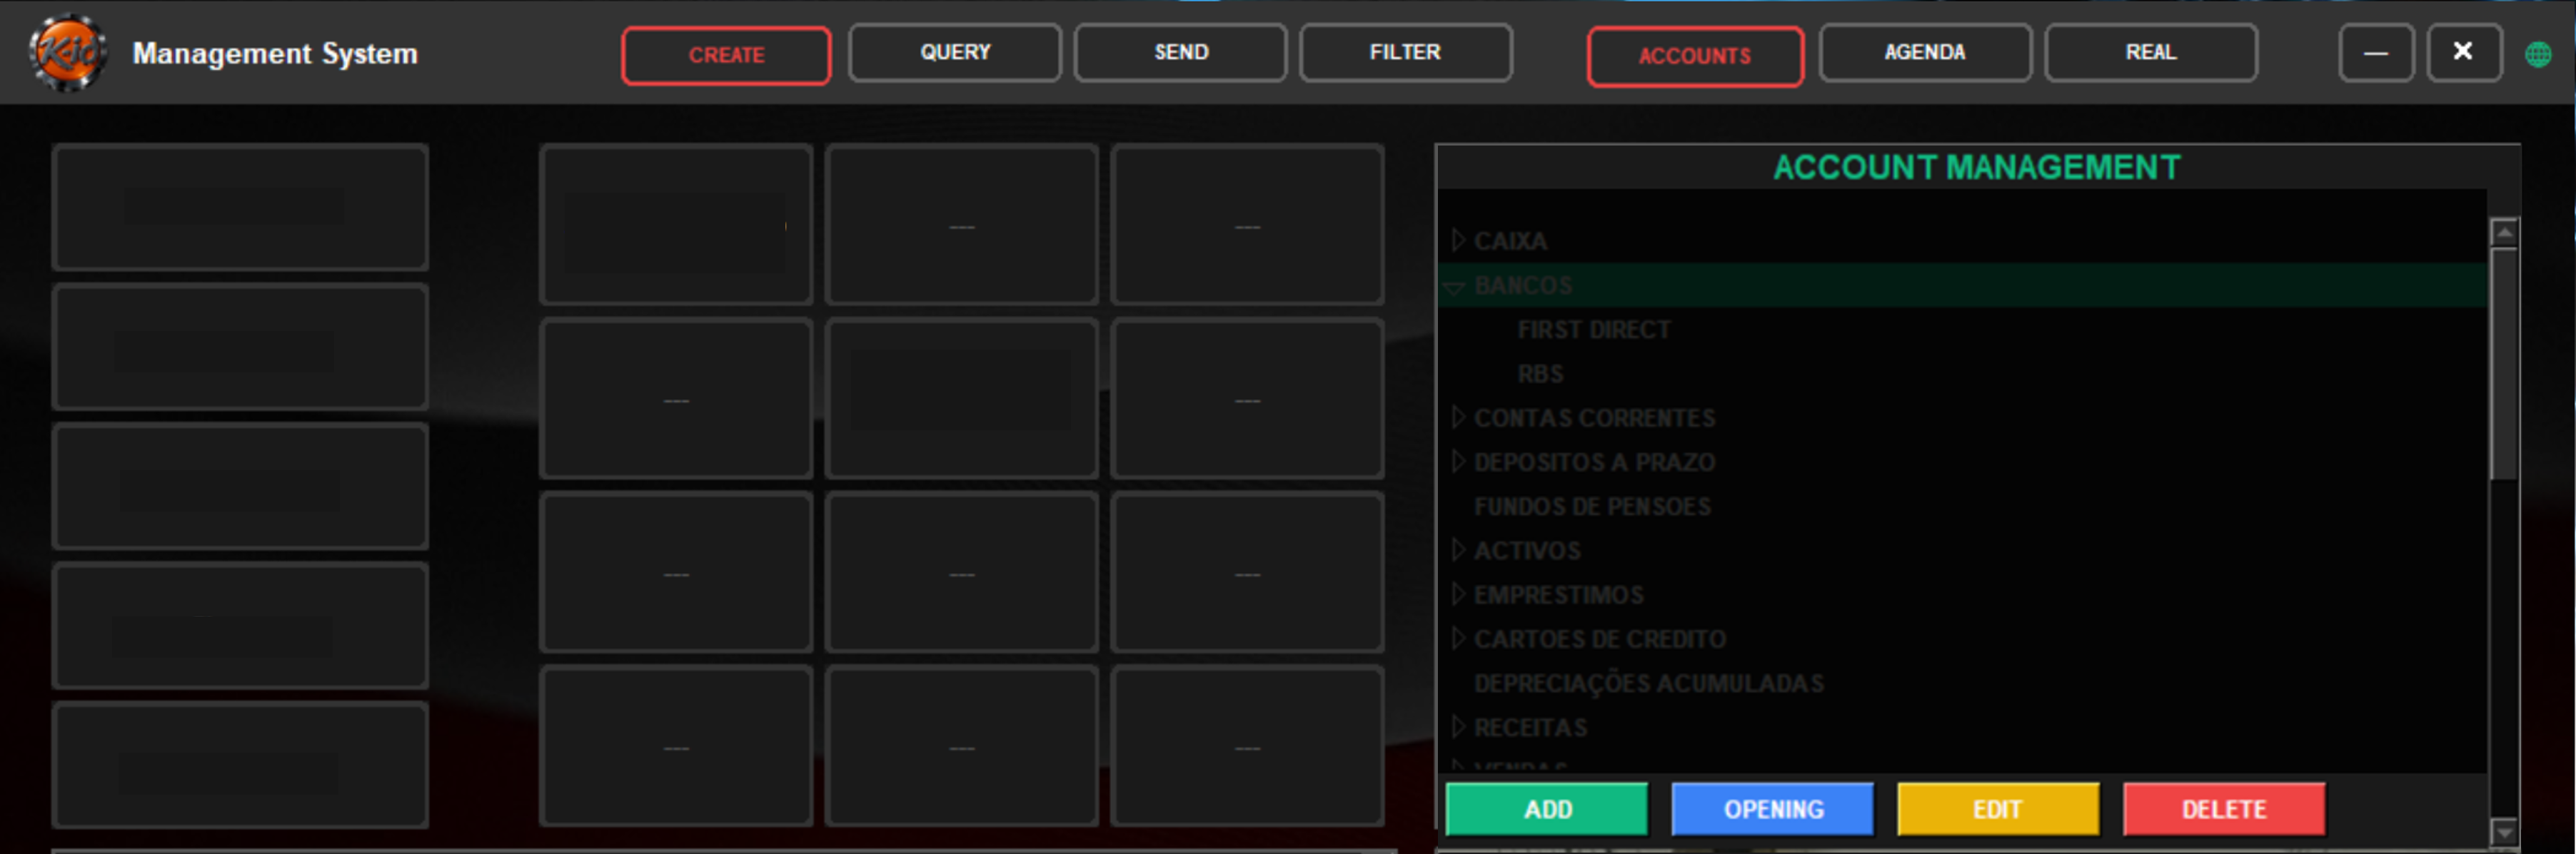This screenshot has width=2576, height=854.
Task: Click the scrollbar down arrow
Action: [x=2504, y=831]
